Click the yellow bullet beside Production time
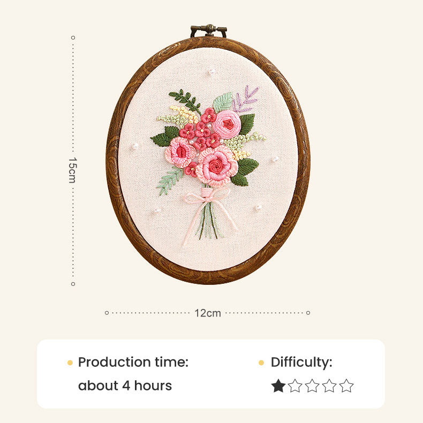 [x=70, y=362]
